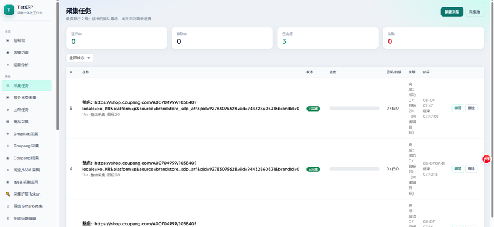Click the 失败 summary card
Viewport: 494px width, 227px height.
tap(433, 38)
